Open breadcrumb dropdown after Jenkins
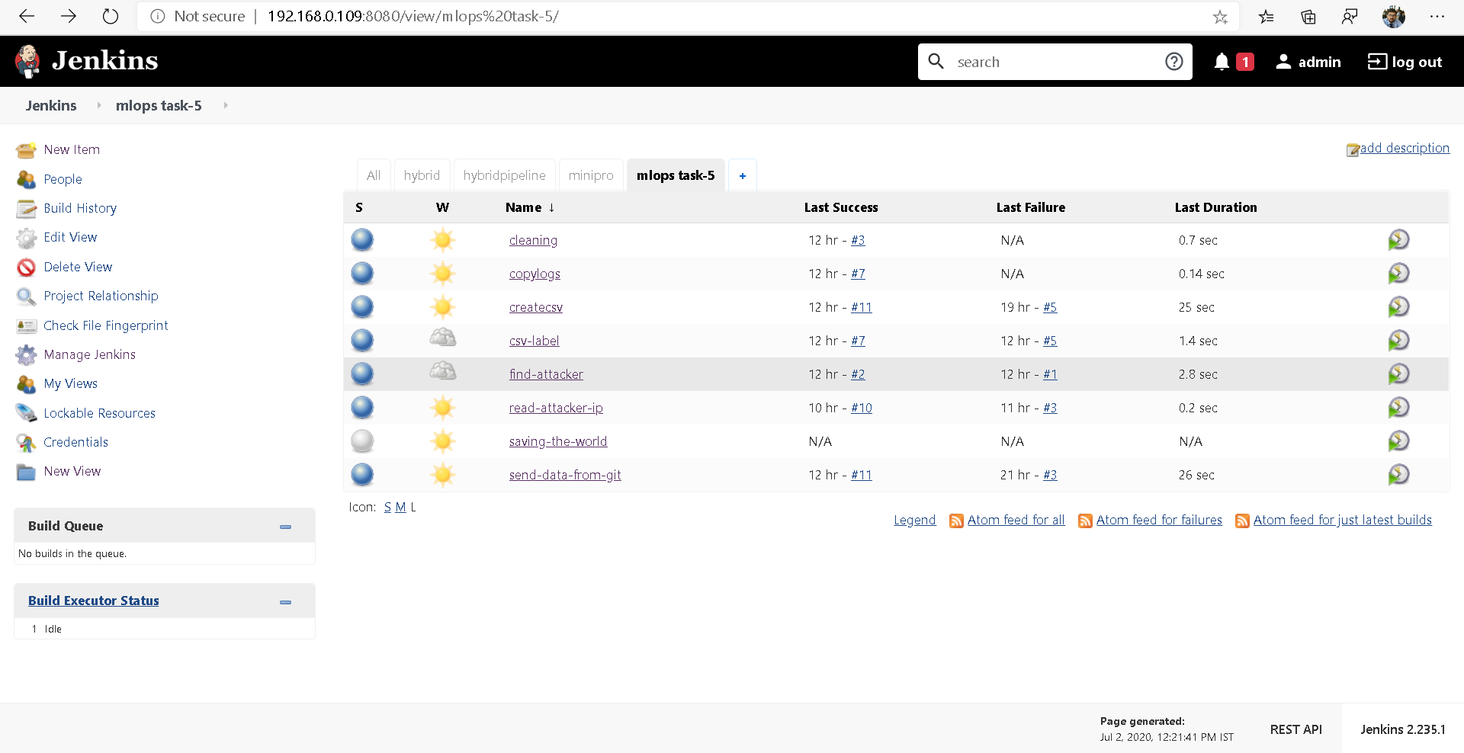 [98, 105]
